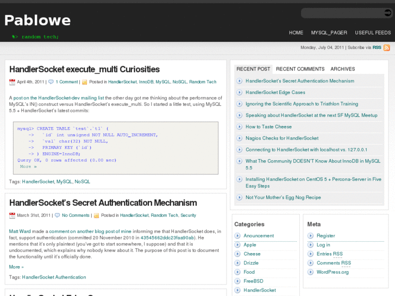Screen dimensions: 395x296
Task: Open the HandlerSocket category in sidebar
Action: pos(260,290)
